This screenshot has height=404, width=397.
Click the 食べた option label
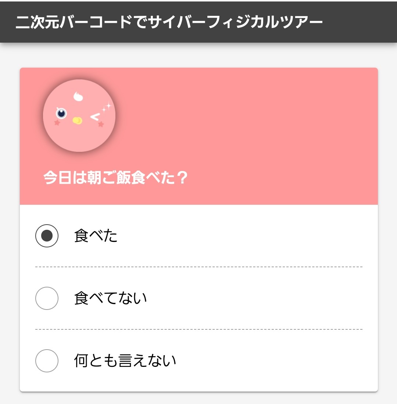click(x=96, y=236)
